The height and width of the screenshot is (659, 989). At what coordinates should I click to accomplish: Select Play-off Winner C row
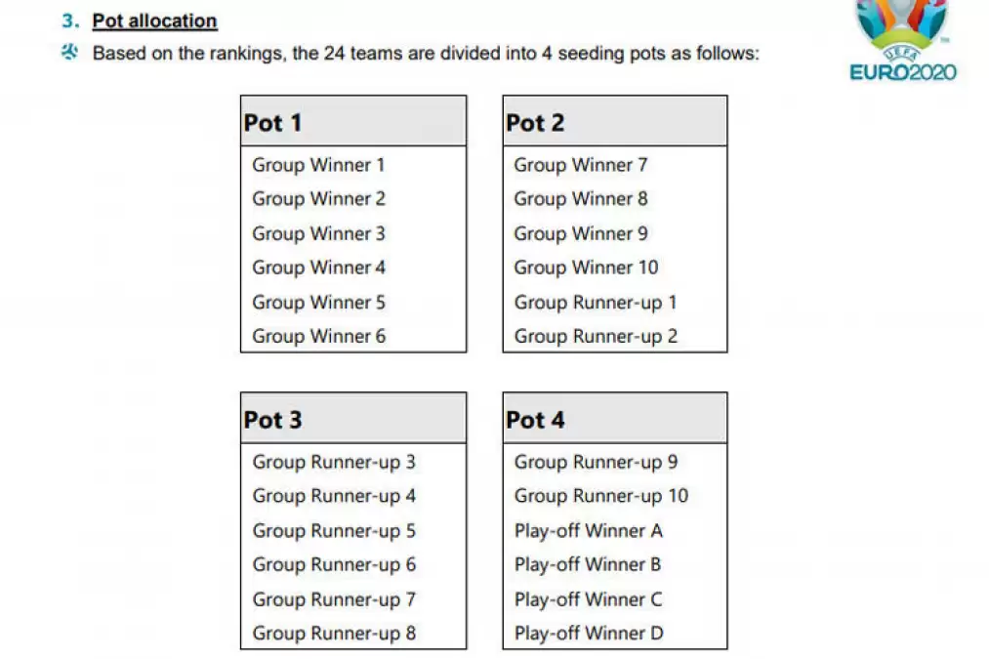coord(588,598)
